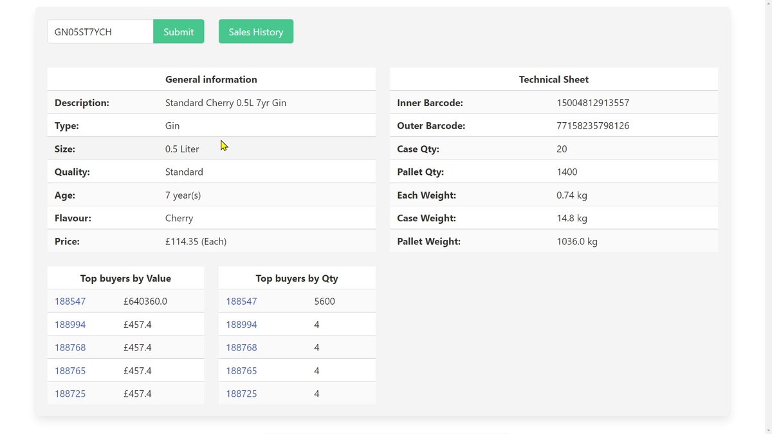Click the Case Weight value '14.8 kg'
Image resolution: width=772 pixels, height=434 pixels.
572,218
